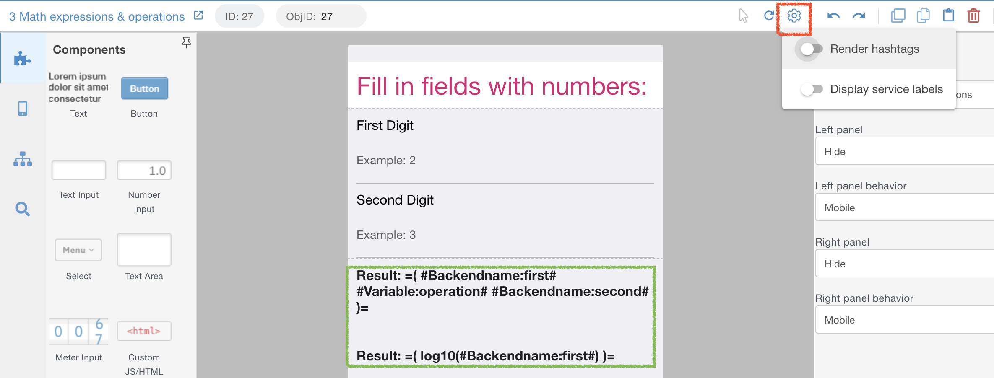Toggle Render hashtags switch

tap(811, 49)
